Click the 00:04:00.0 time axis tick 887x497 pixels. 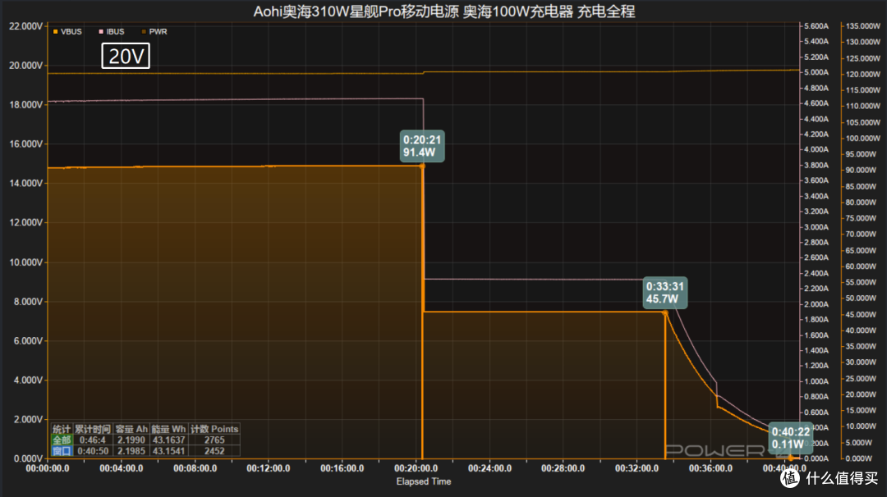[x=121, y=468]
